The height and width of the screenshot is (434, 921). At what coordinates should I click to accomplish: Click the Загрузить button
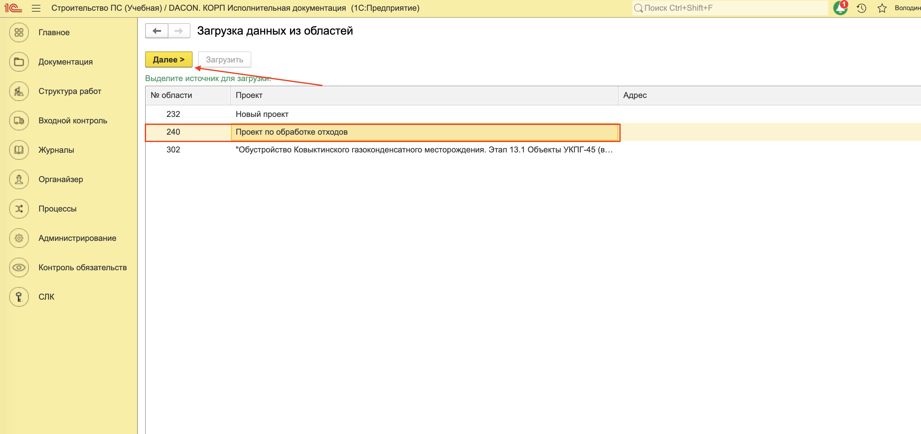(224, 59)
